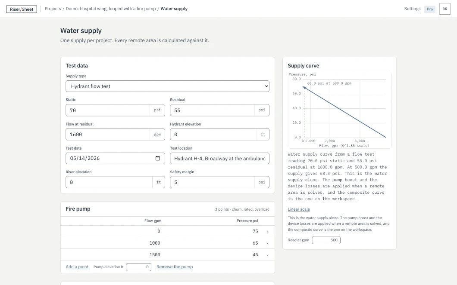The image size is (457, 285).
Task: Edit the Flow at residual field
Action: tap(108, 134)
